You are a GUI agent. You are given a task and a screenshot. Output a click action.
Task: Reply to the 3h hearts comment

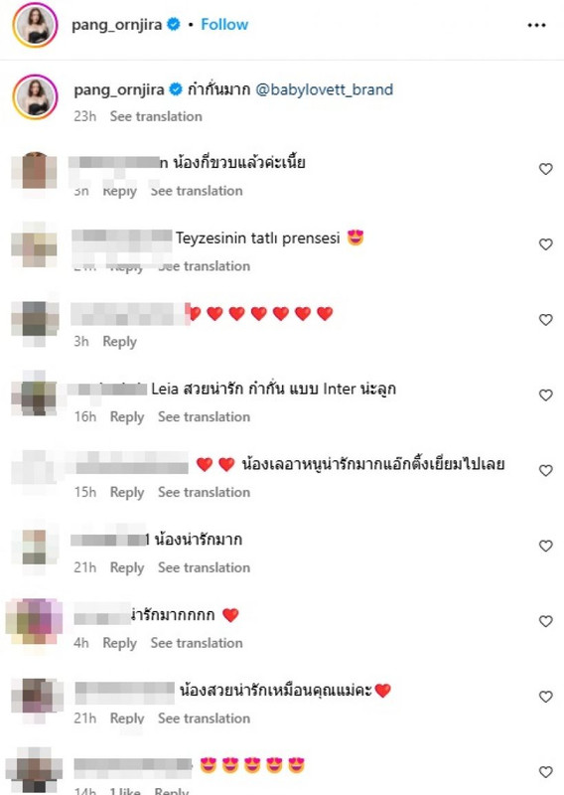[119, 341]
